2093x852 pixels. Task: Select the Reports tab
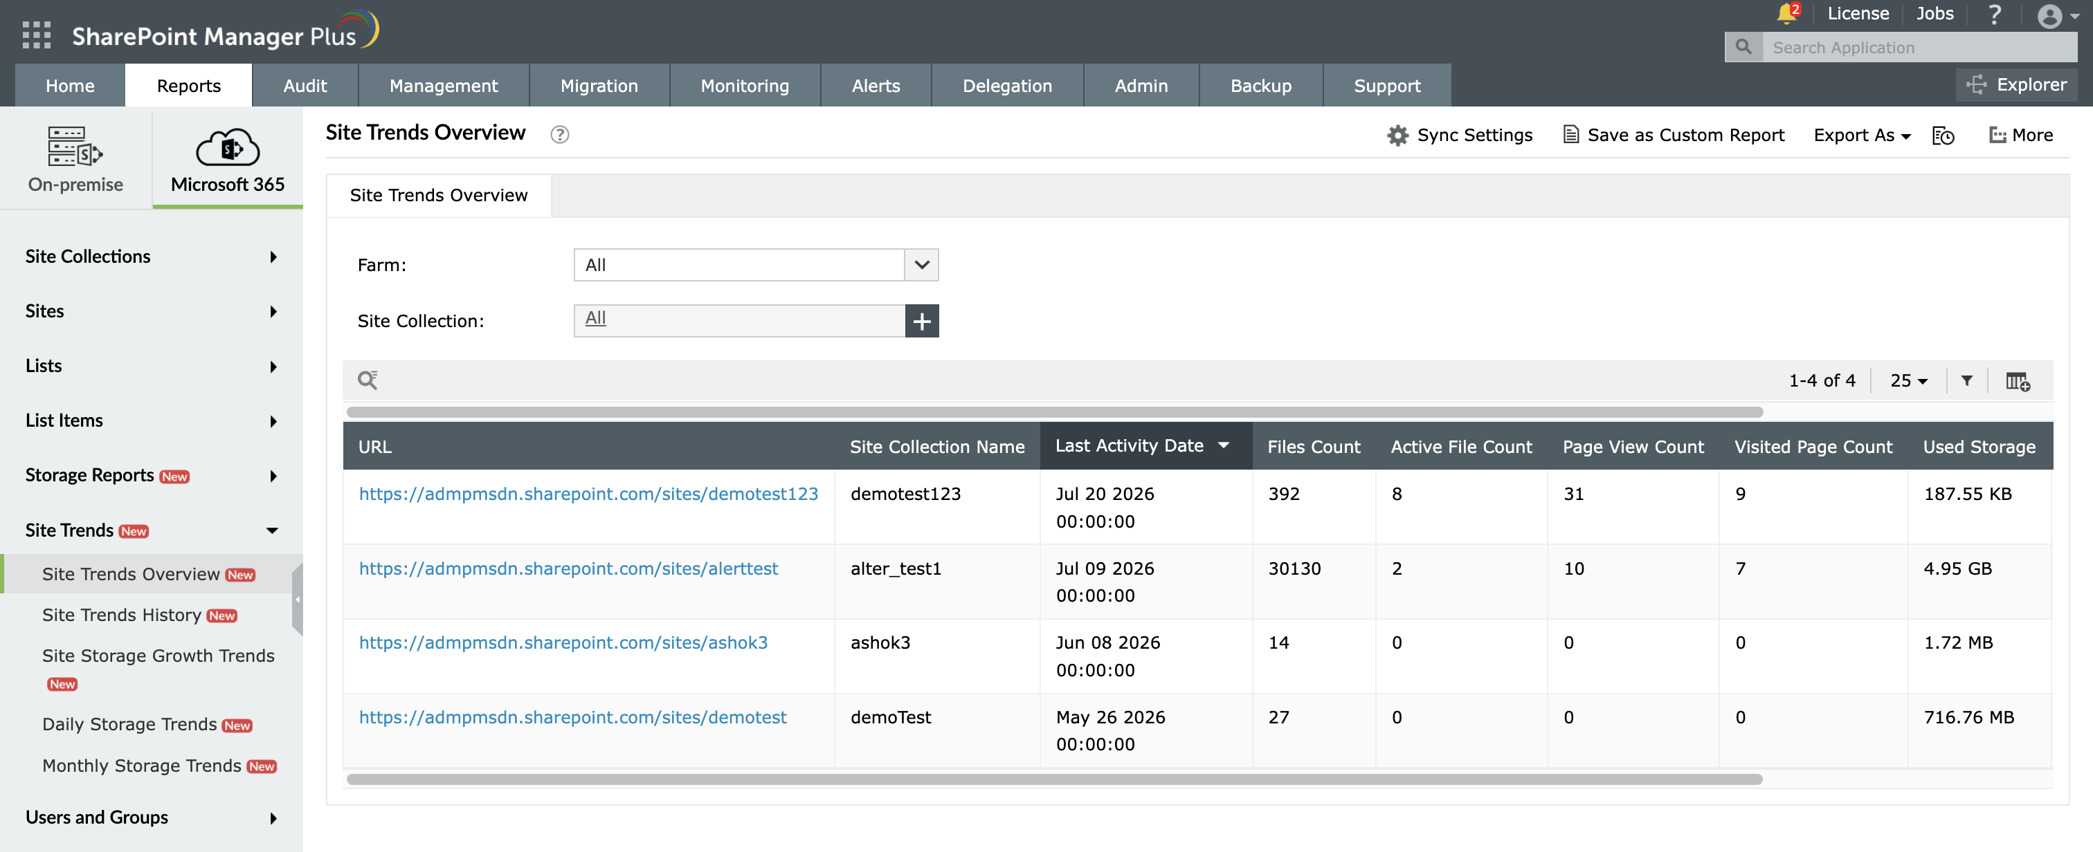pos(188,85)
